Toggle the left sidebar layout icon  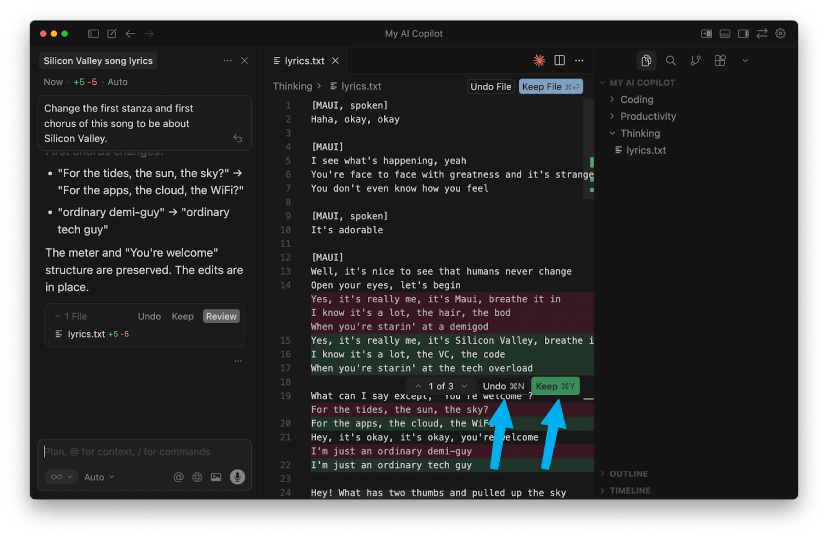(x=93, y=34)
